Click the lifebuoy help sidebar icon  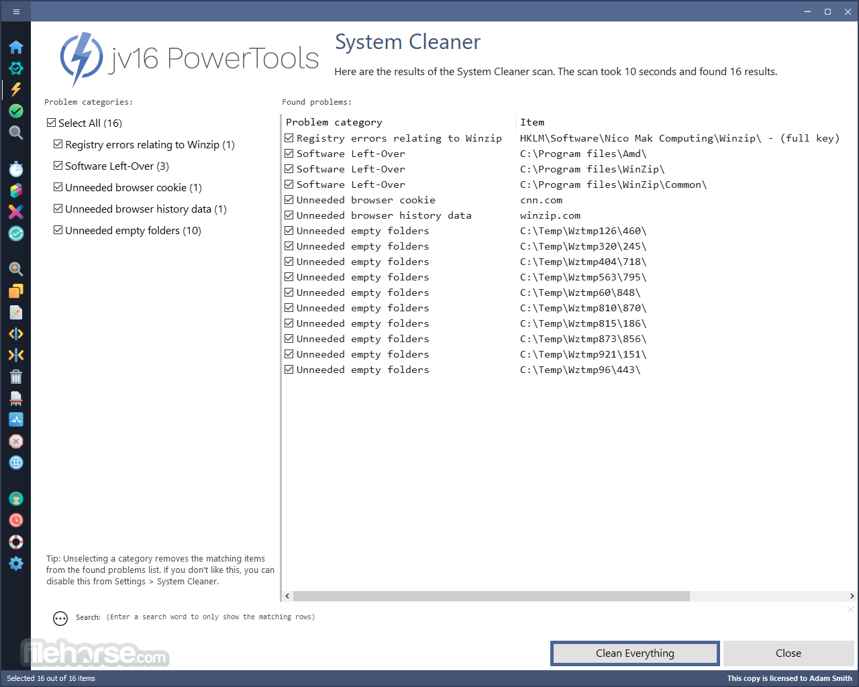16,542
